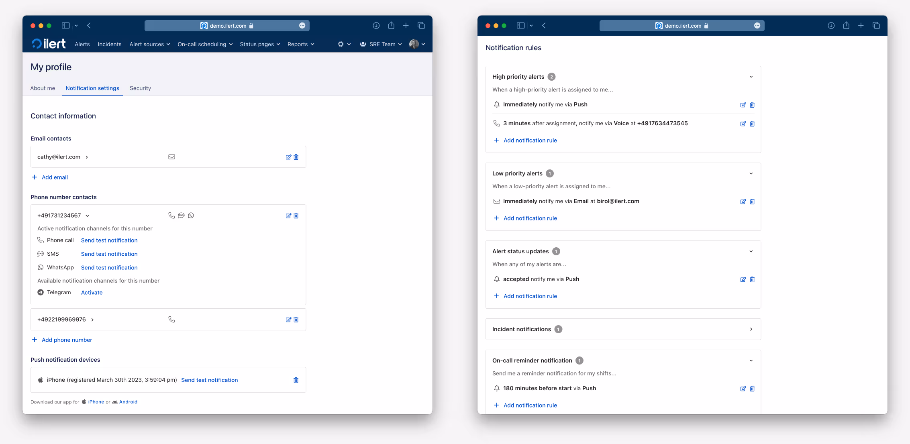Viewport: 910px width, 444px height.
Task: Delete the +4922199969976 phone number
Action: coord(296,320)
